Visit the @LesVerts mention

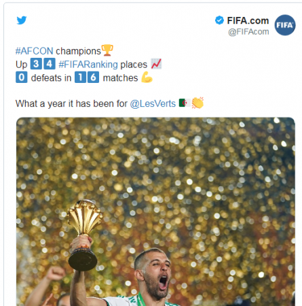pyautogui.click(x=153, y=103)
